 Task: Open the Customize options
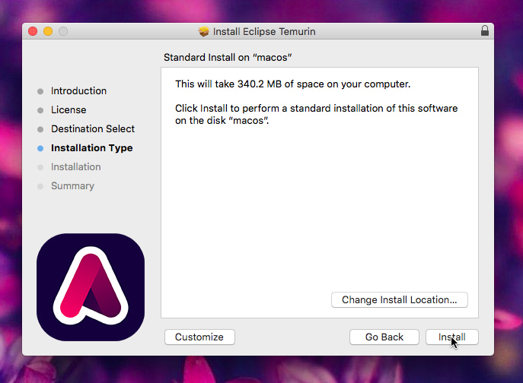click(x=199, y=337)
